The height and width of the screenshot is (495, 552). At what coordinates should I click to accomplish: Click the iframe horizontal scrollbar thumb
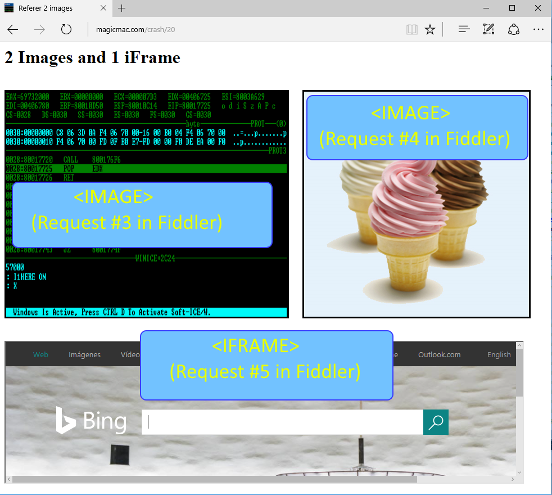214,479
